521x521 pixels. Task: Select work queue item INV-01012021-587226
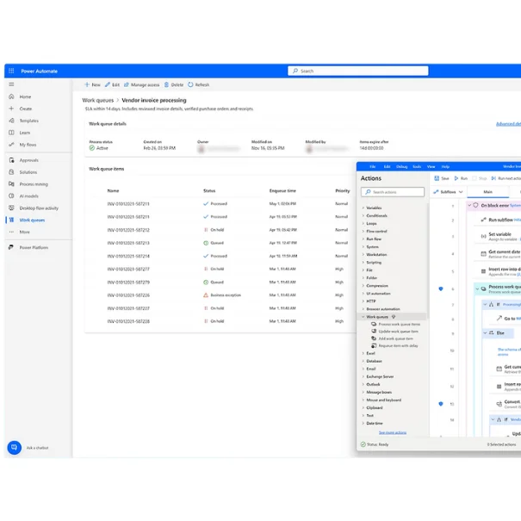click(128, 295)
